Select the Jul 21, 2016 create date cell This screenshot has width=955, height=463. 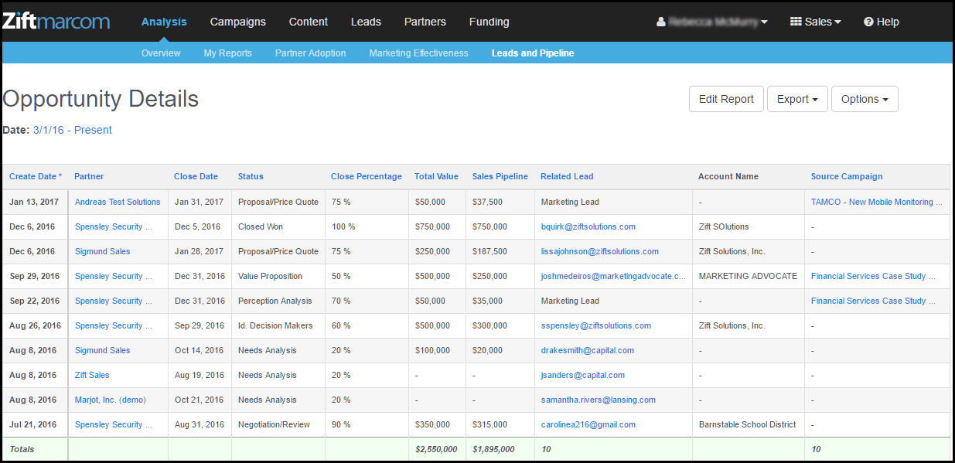coord(35,424)
